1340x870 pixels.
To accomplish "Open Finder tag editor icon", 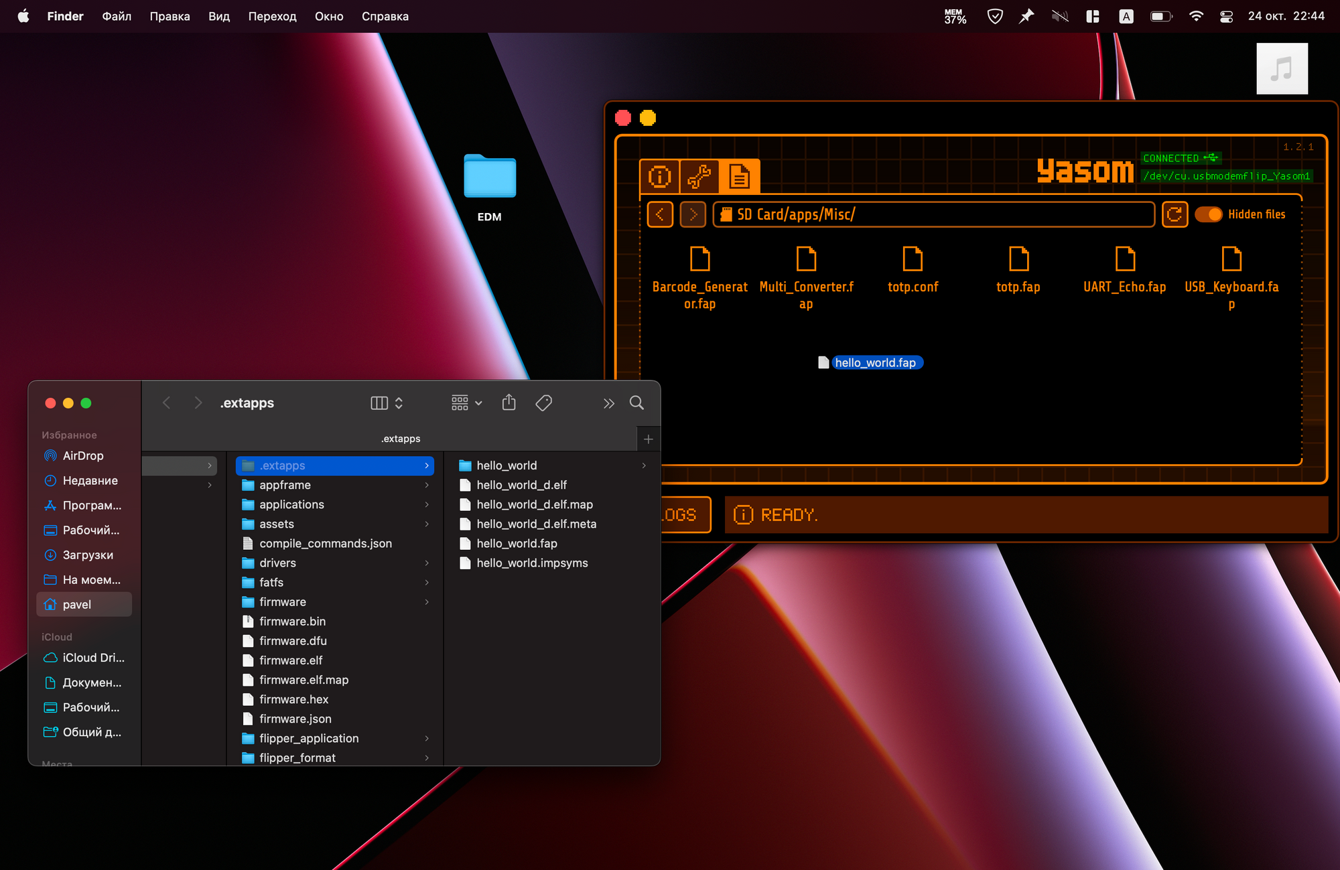I will tap(543, 403).
